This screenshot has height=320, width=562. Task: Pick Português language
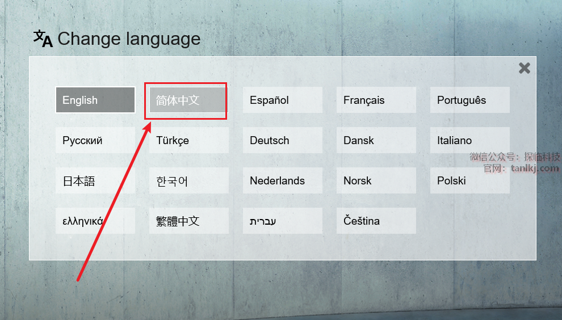[x=470, y=100]
